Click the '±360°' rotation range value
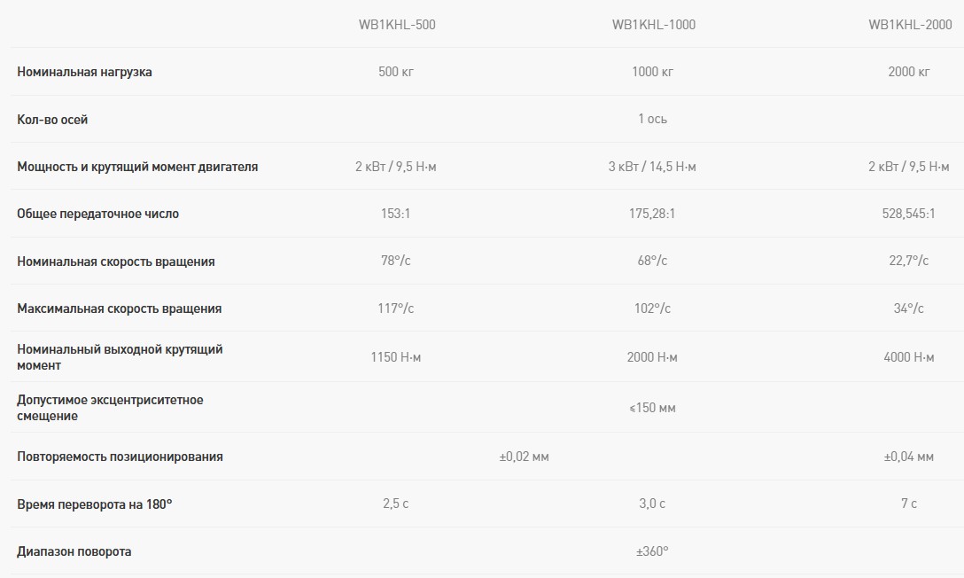 [x=652, y=551]
